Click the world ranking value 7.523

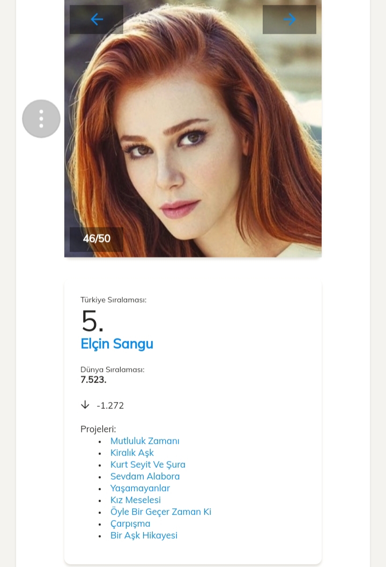(x=93, y=380)
